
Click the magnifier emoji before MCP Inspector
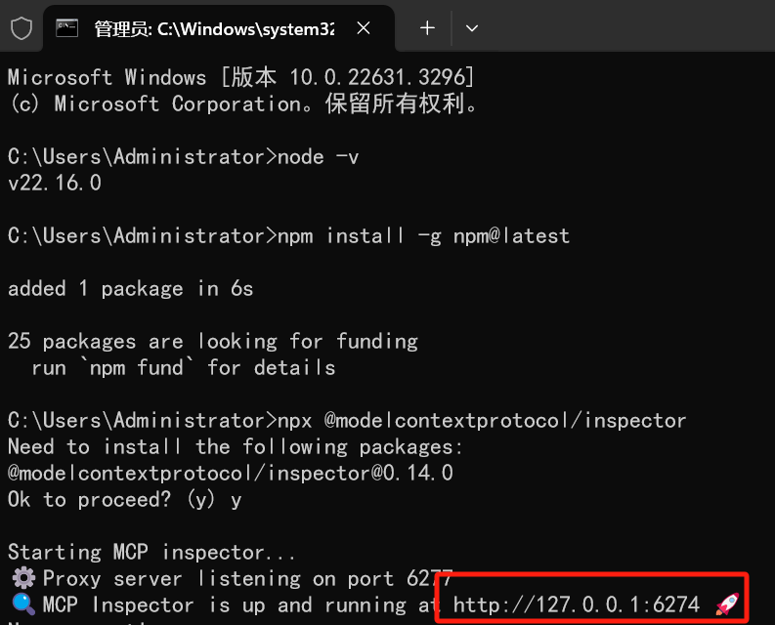pos(22,604)
